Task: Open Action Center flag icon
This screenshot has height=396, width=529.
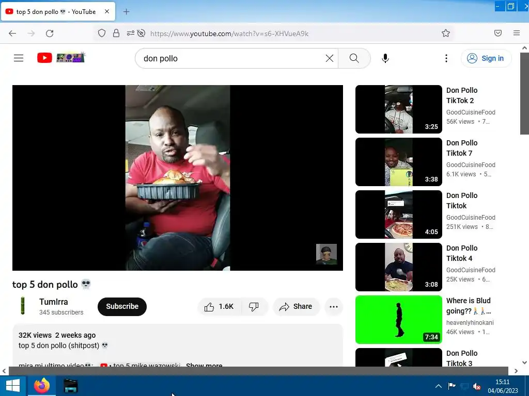Action: coord(452,386)
